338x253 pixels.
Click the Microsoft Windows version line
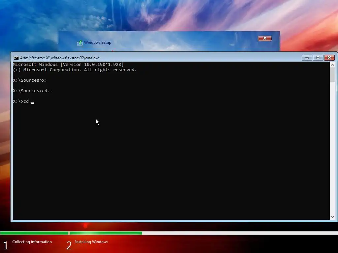tap(68, 64)
